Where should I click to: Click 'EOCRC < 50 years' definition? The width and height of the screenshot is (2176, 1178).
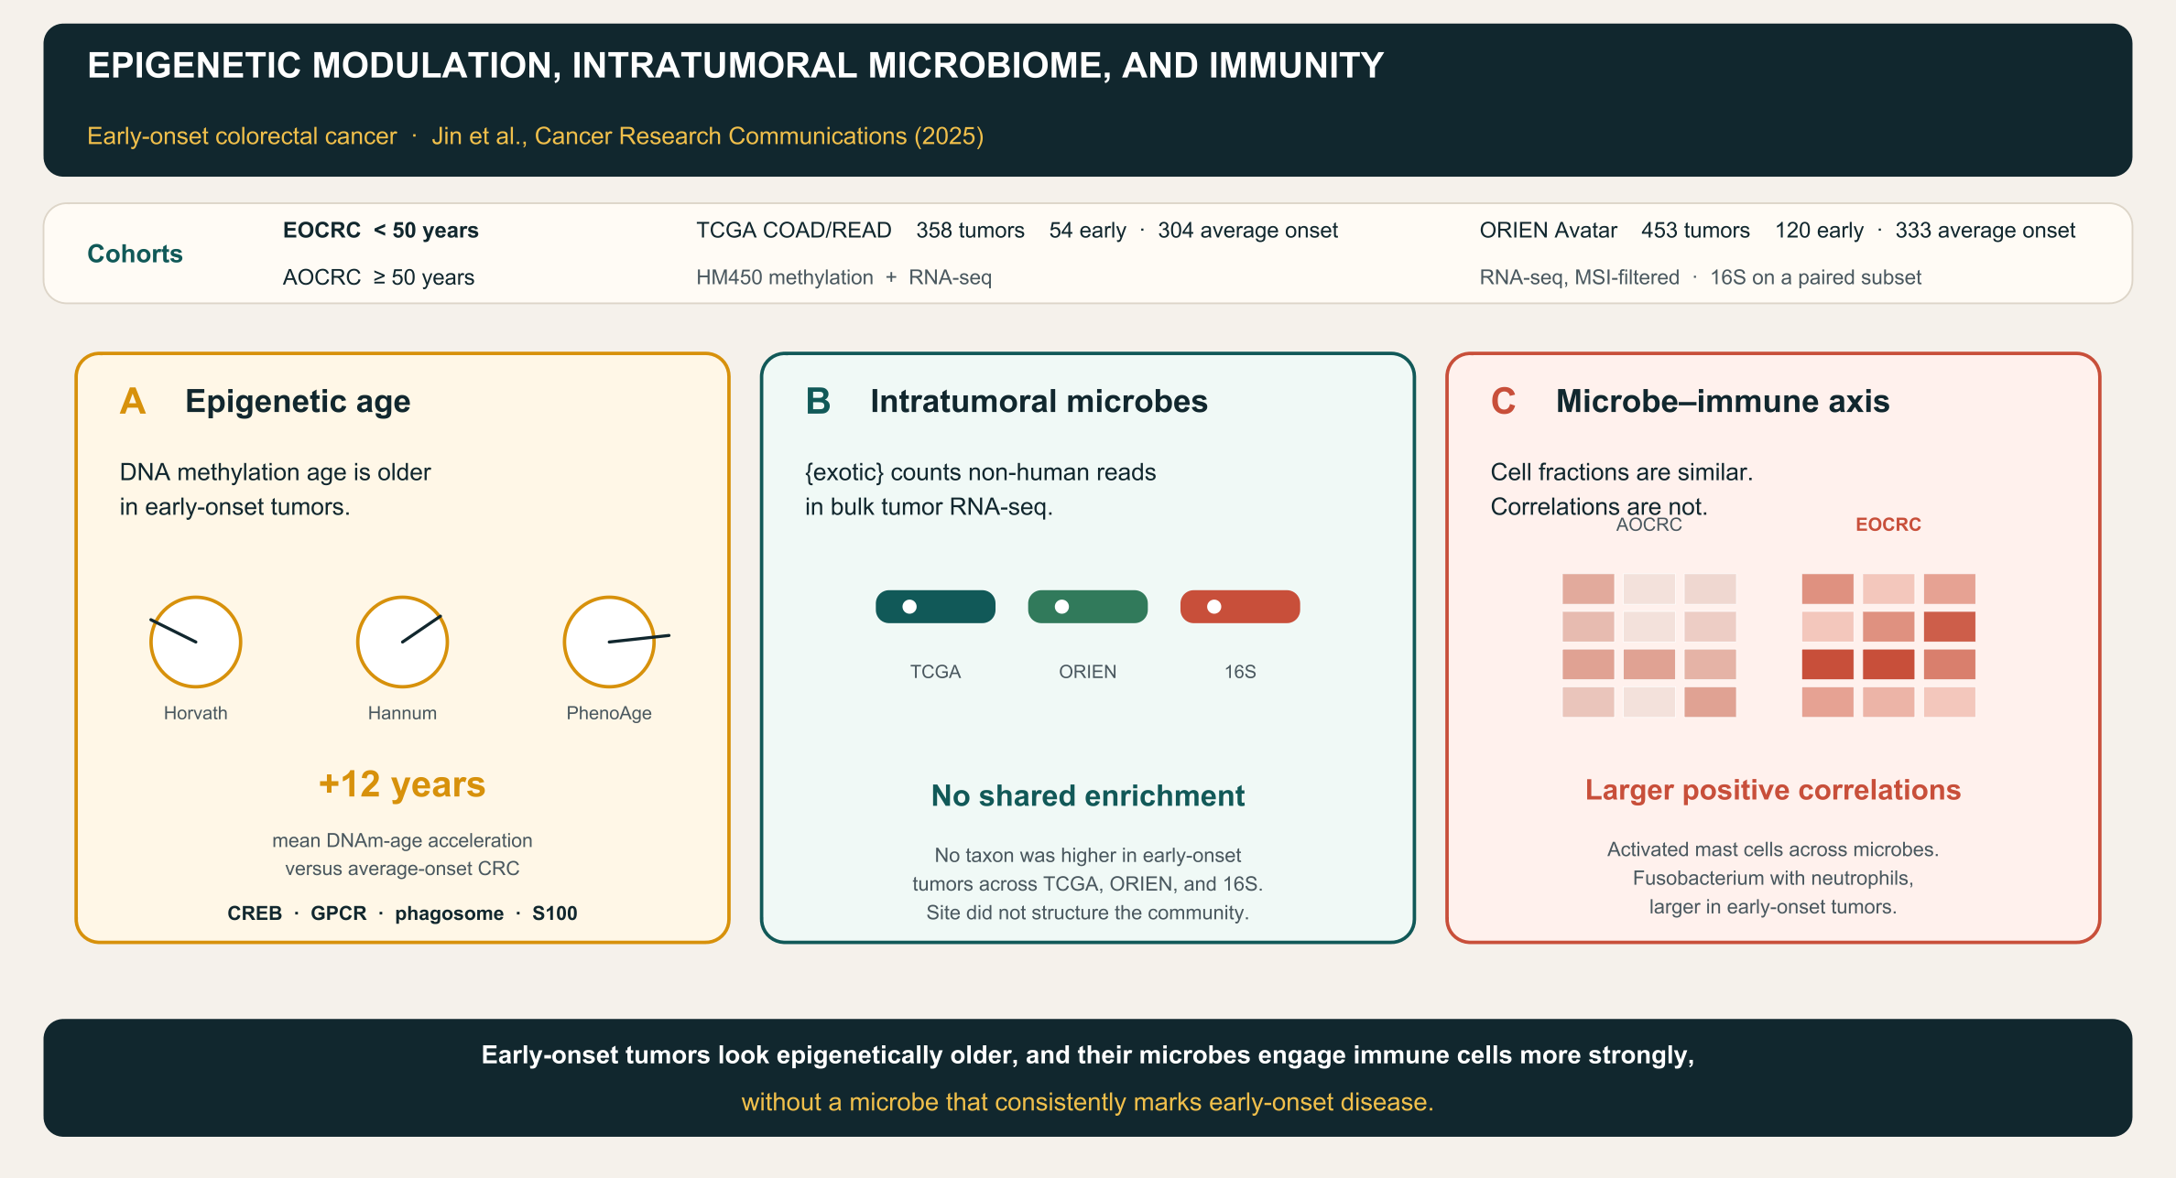(x=381, y=230)
